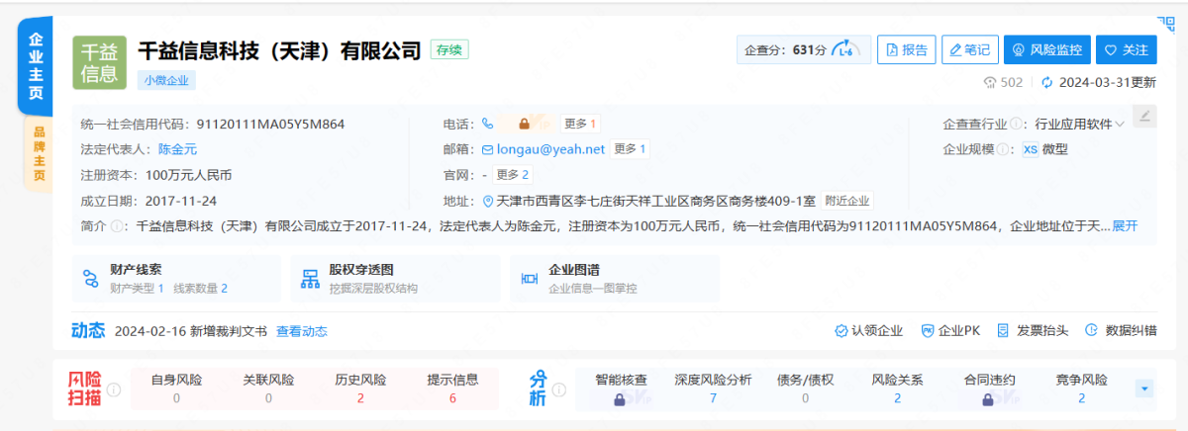Follow the company with 关注
This screenshot has height=431, width=1188.
click(x=1127, y=49)
